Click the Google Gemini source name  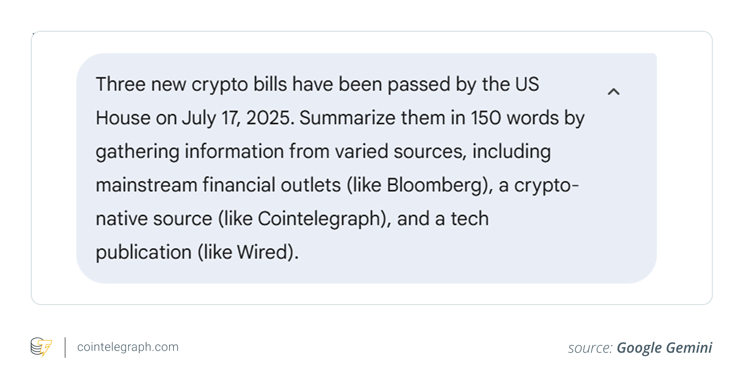click(x=664, y=348)
